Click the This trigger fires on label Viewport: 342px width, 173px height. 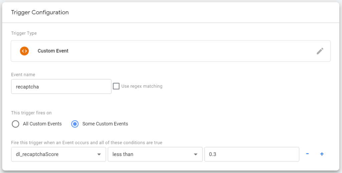[31, 113]
